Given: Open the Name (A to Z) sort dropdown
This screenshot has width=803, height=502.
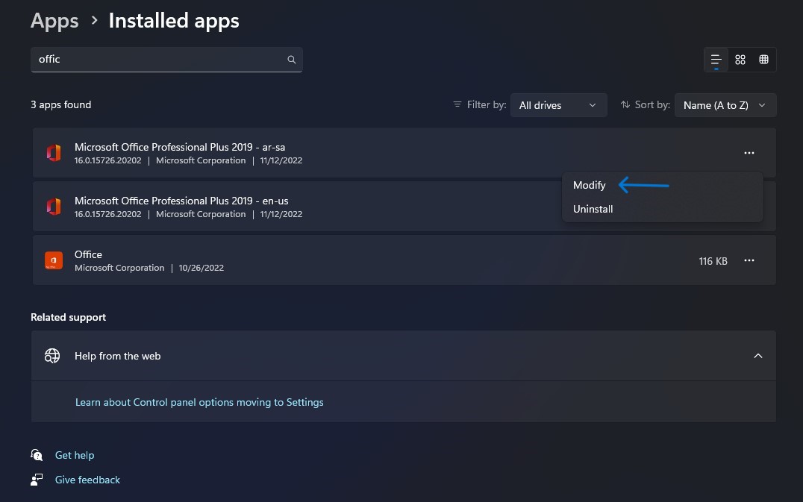Looking at the screenshot, I should click(725, 105).
